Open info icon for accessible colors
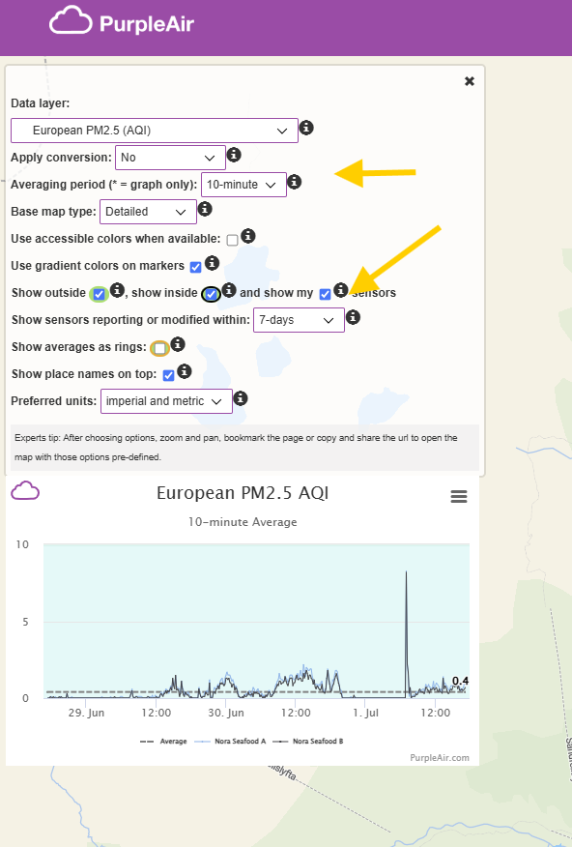This screenshot has width=572, height=847. 247,236
